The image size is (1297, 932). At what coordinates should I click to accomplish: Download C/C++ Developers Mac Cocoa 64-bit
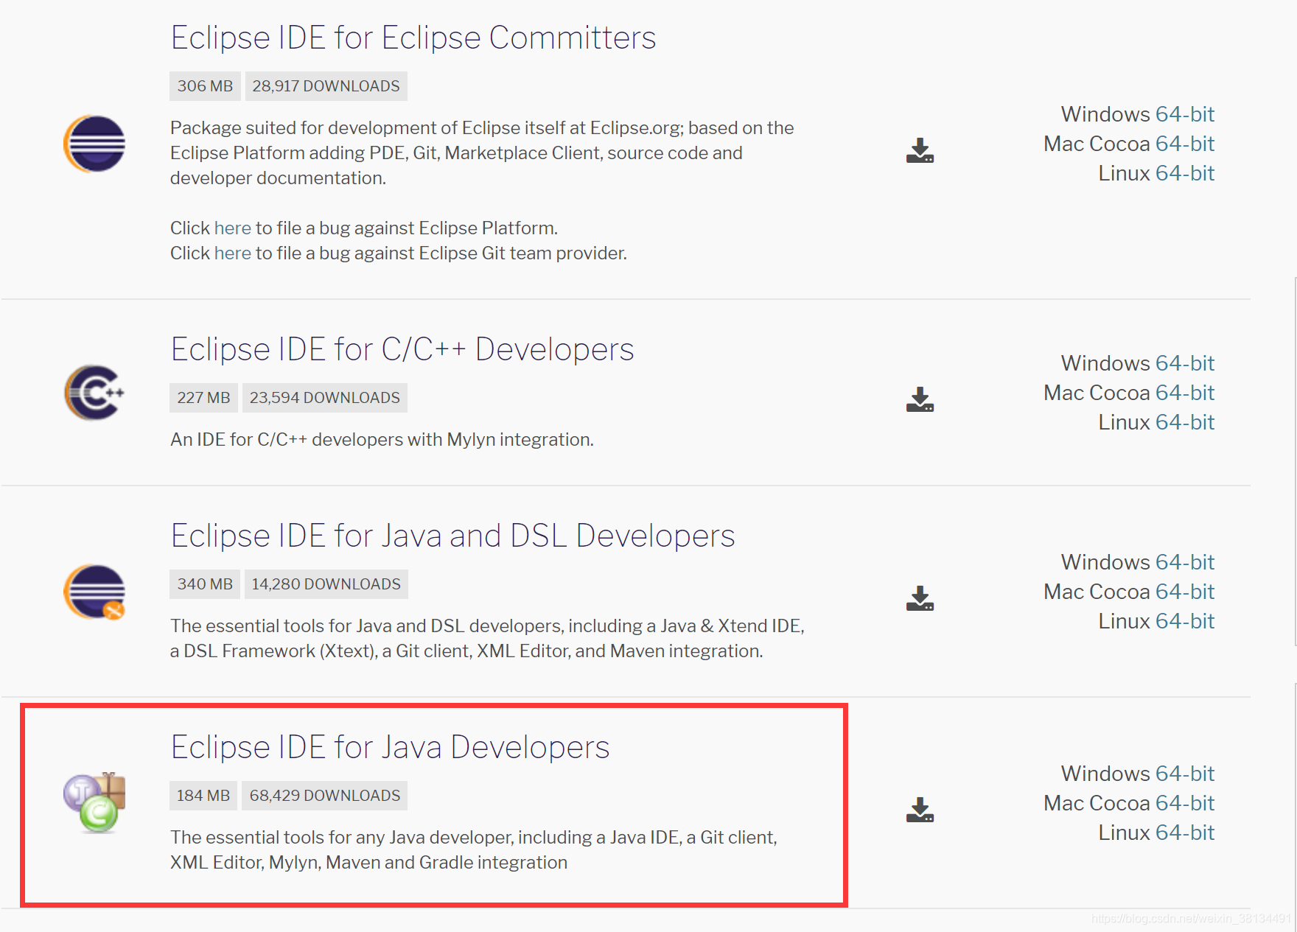1185,393
